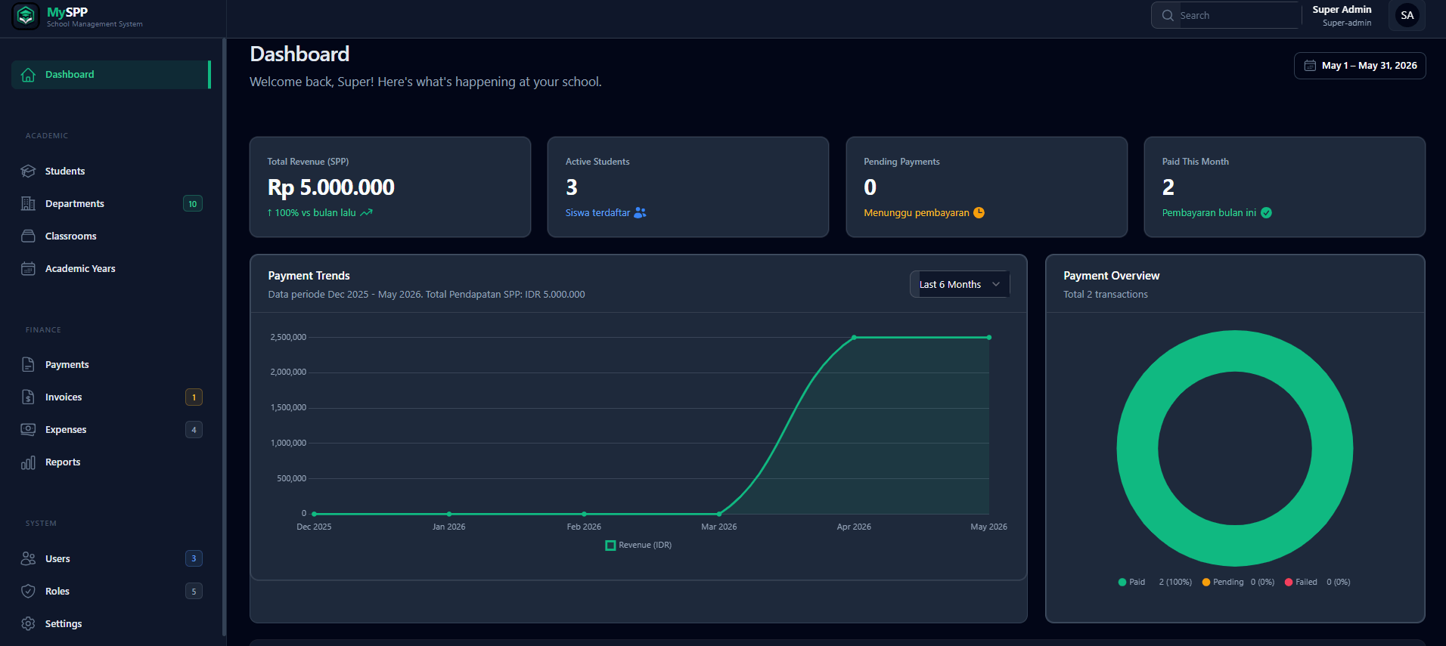Click the Users people icon
Image resolution: width=1446 pixels, height=646 pixels.
tap(28, 559)
